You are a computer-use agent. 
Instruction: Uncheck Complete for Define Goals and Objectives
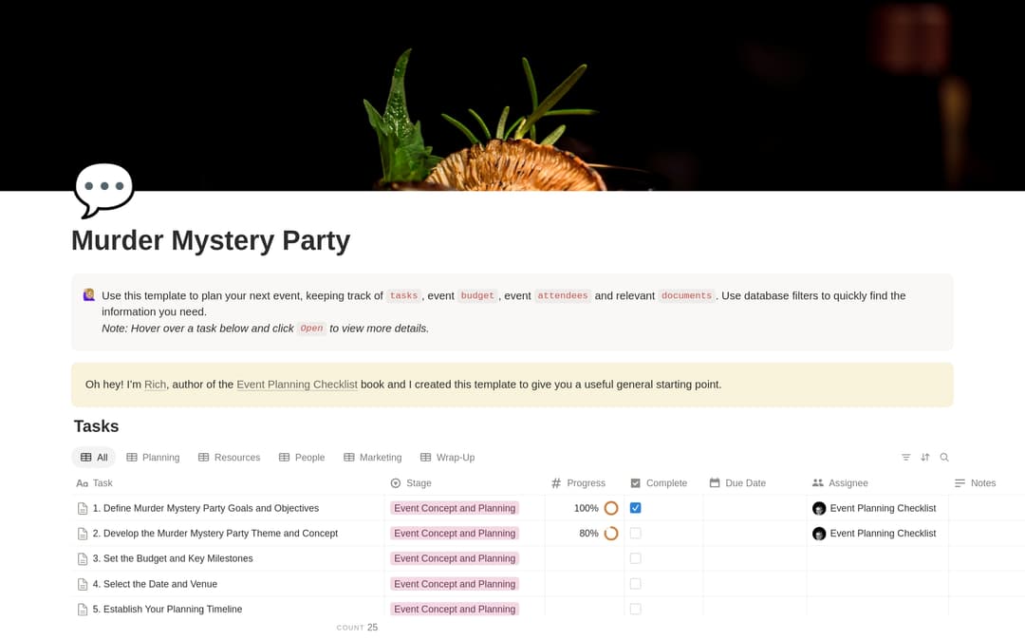(635, 508)
